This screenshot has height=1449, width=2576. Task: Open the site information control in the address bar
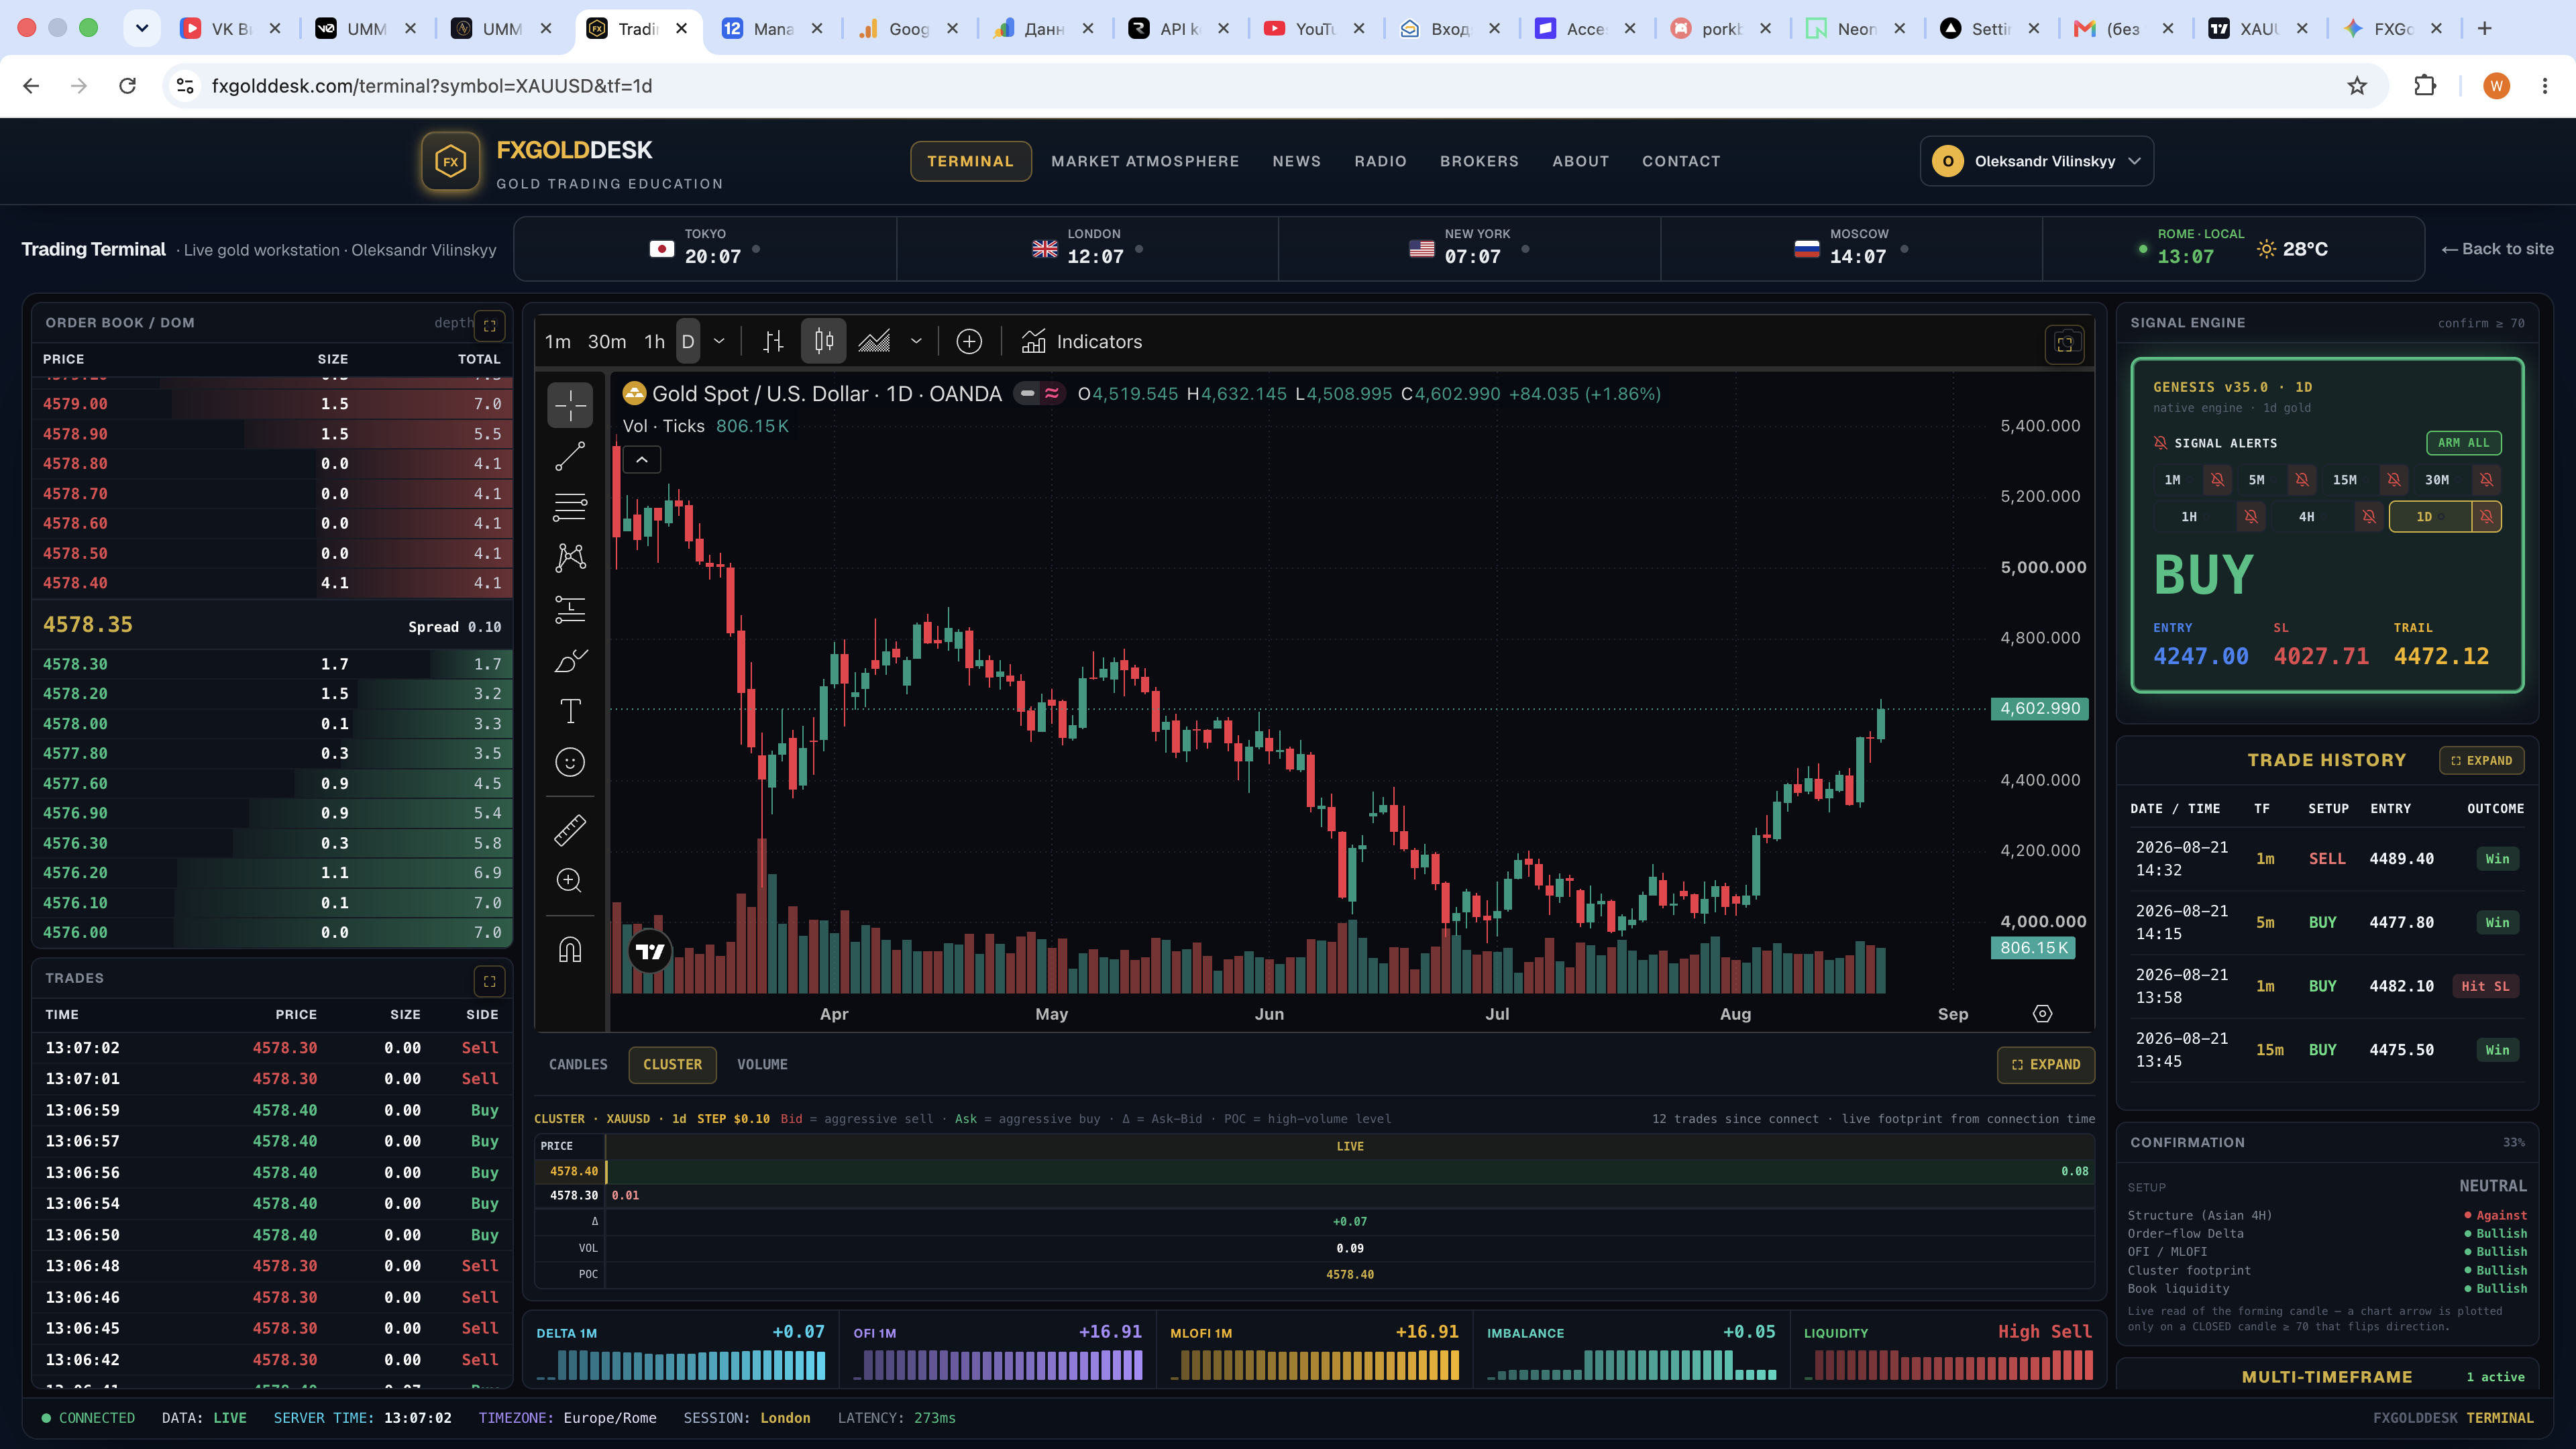pos(185,86)
